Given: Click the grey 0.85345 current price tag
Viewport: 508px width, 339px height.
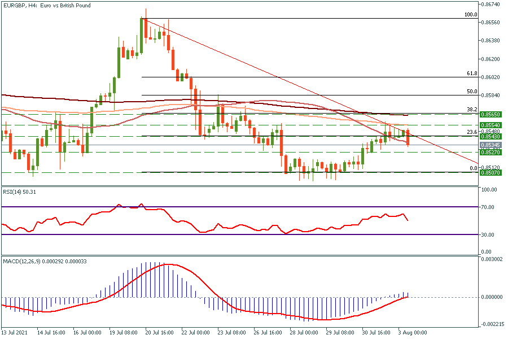Looking at the screenshot, I should click(491, 145).
